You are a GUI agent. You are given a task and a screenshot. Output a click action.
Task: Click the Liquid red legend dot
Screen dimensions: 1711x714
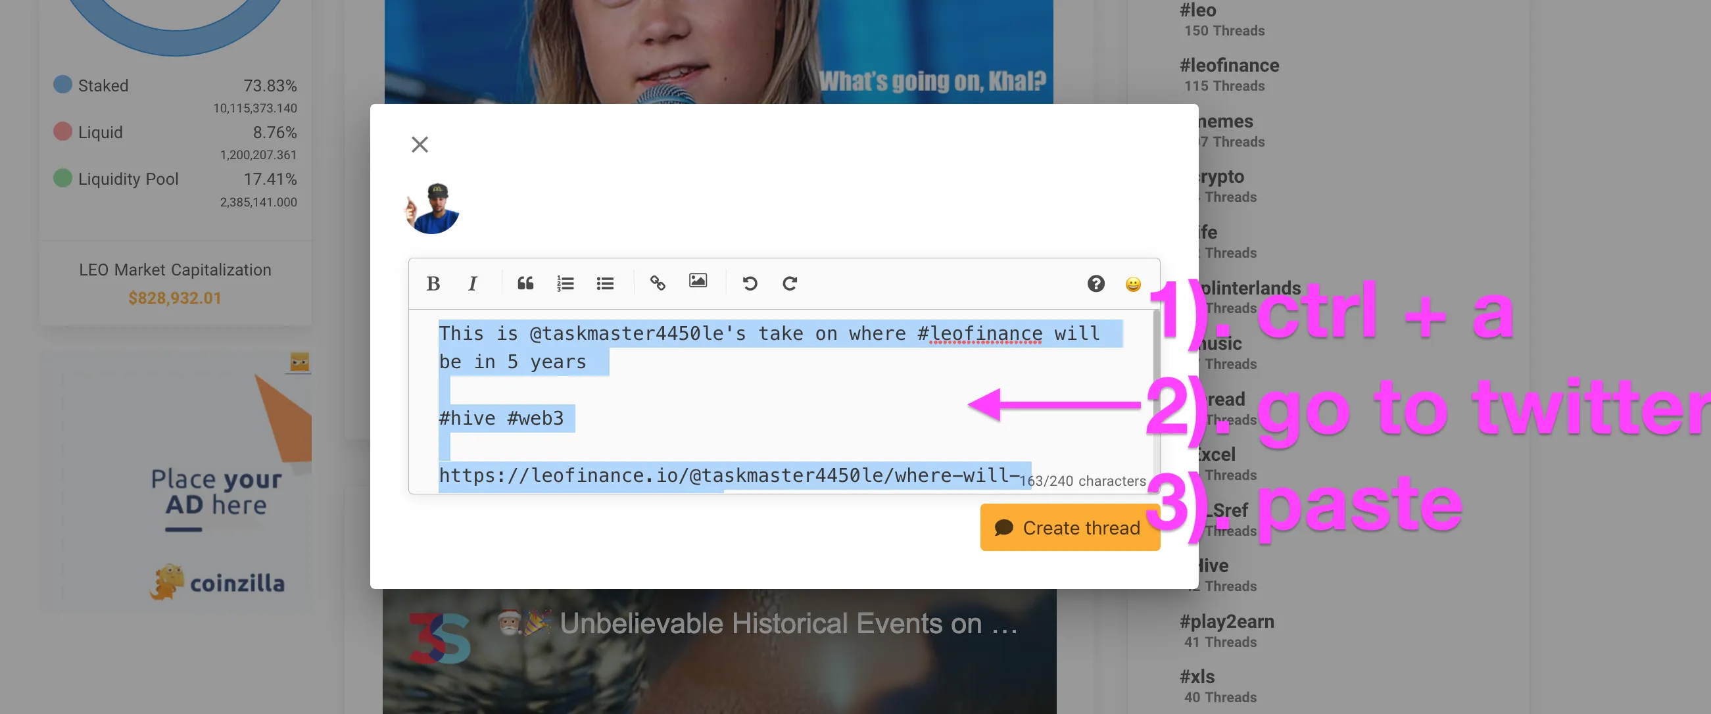tap(62, 131)
